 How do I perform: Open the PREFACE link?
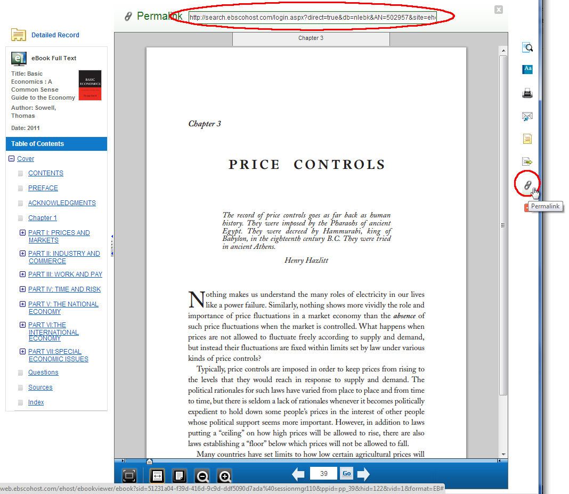tap(43, 188)
